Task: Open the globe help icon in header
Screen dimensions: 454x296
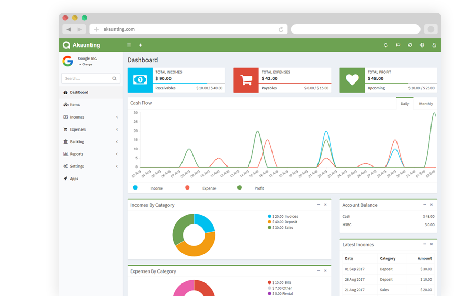Action: pos(422,45)
